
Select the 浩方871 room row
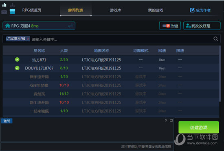(x=111, y=60)
